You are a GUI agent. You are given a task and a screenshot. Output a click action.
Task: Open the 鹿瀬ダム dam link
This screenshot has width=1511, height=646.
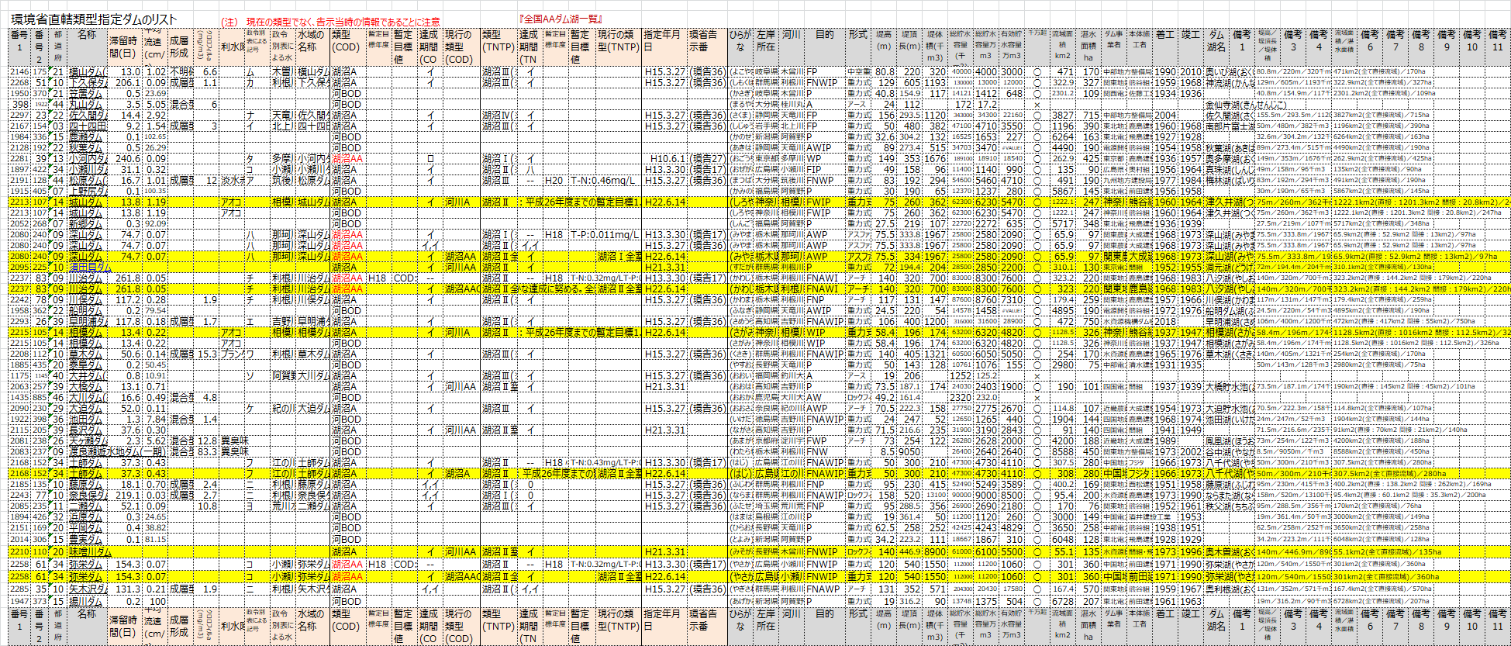click(85, 136)
